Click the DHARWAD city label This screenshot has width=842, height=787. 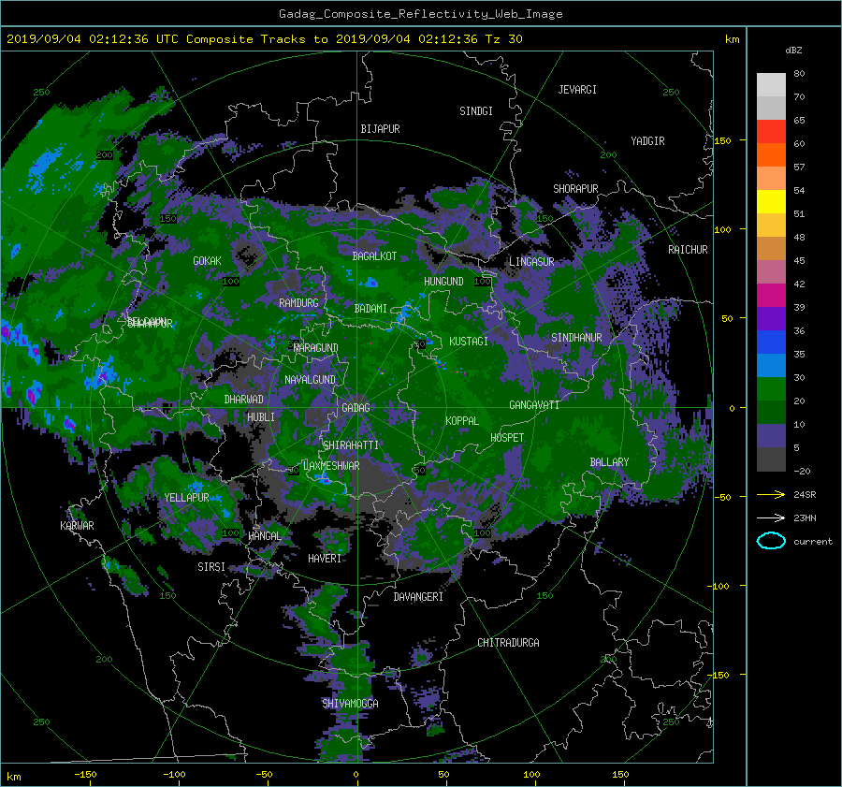coord(244,400)
